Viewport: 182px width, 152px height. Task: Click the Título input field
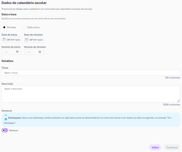click(x=91, y=73)
